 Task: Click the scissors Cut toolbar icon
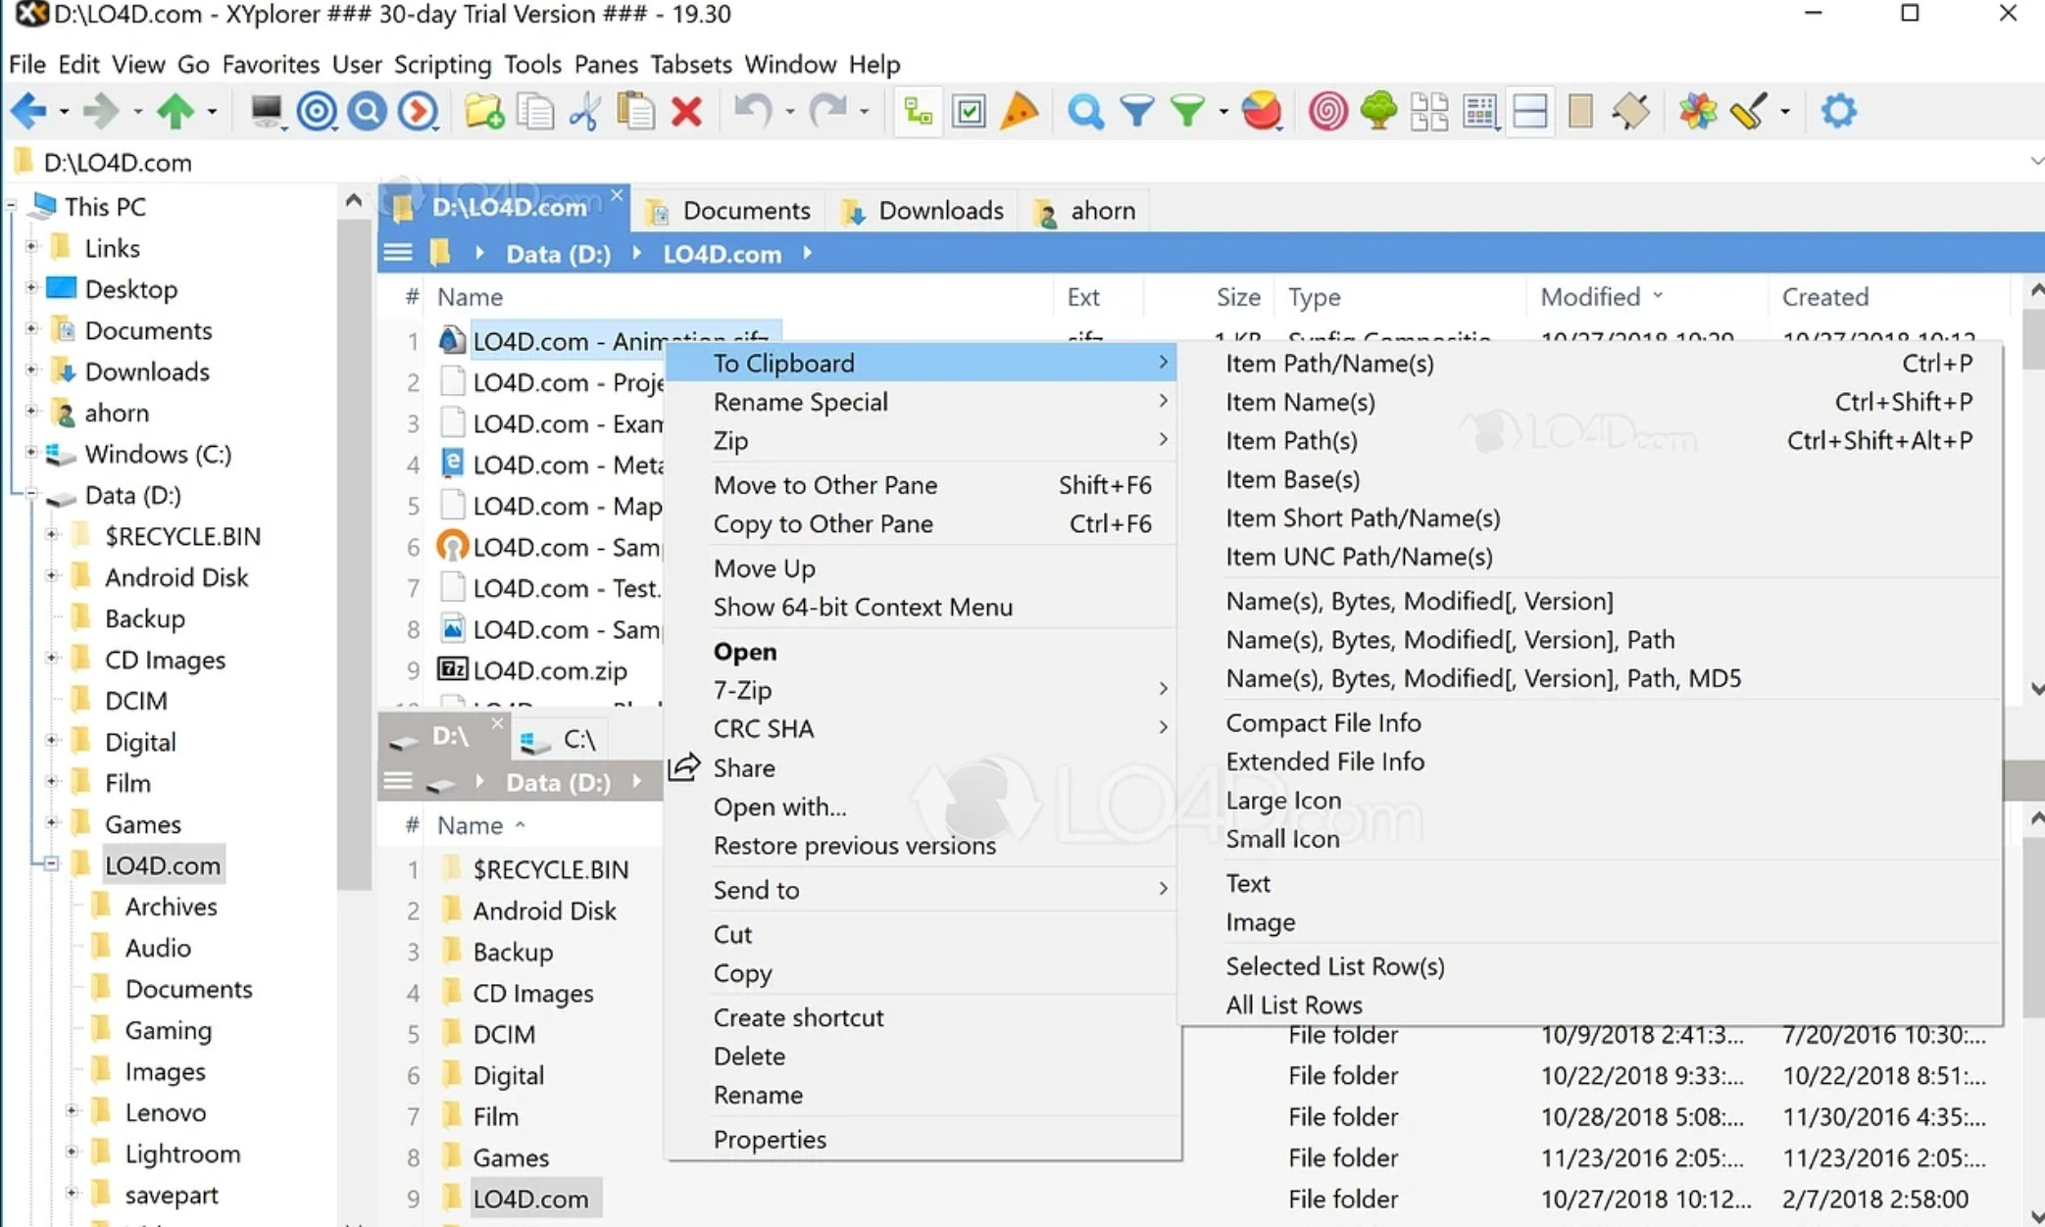(585, 111)
